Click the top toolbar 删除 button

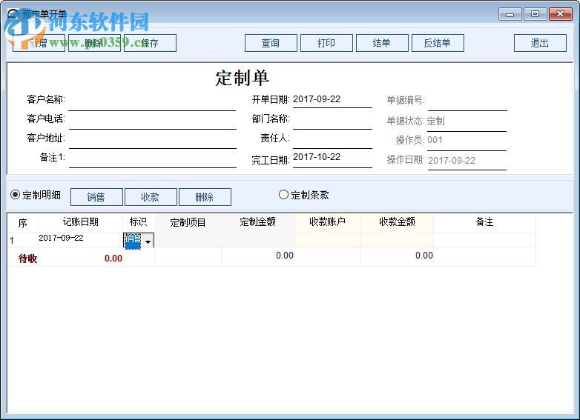[94, 43]
